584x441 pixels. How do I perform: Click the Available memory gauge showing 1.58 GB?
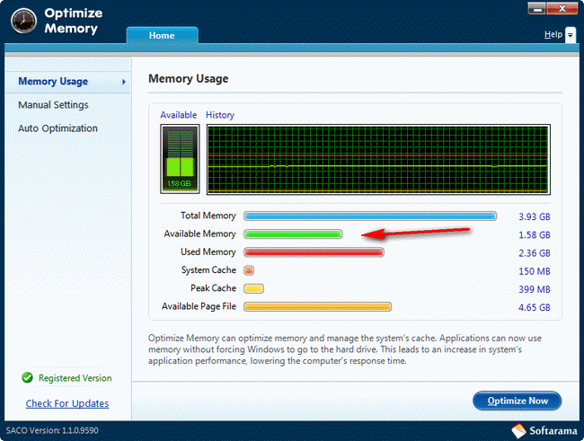click(180, 159)
